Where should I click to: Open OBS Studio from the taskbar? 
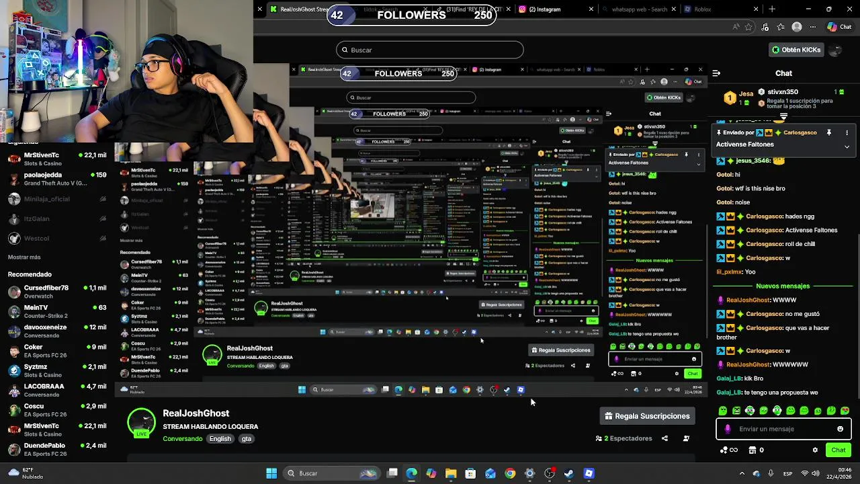coord(550,473)
